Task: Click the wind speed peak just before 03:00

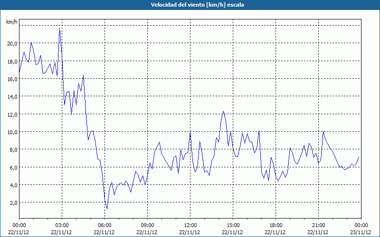Action: 60,28
